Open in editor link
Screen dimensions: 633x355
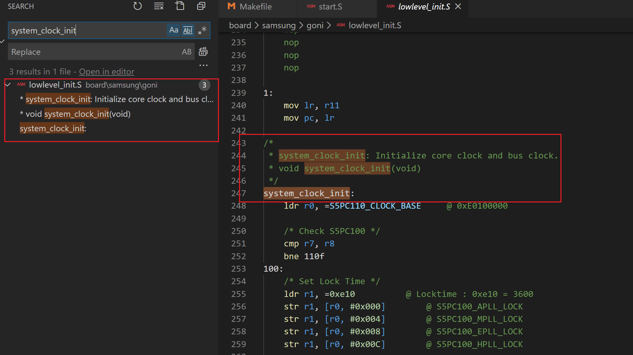(x=107, y=72)
